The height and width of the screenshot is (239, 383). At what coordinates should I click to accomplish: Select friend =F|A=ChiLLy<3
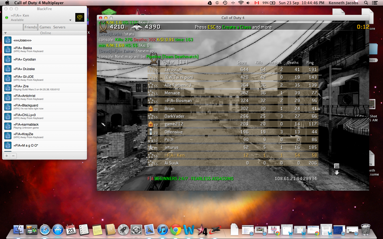(x=45, y=117)
